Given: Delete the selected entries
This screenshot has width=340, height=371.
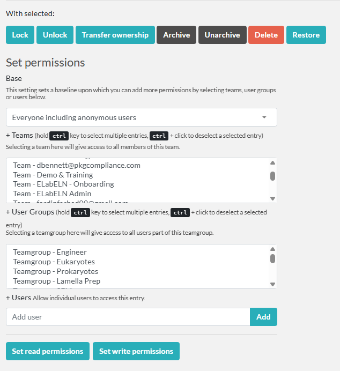Looking at the screenshot, I should 266,35.
